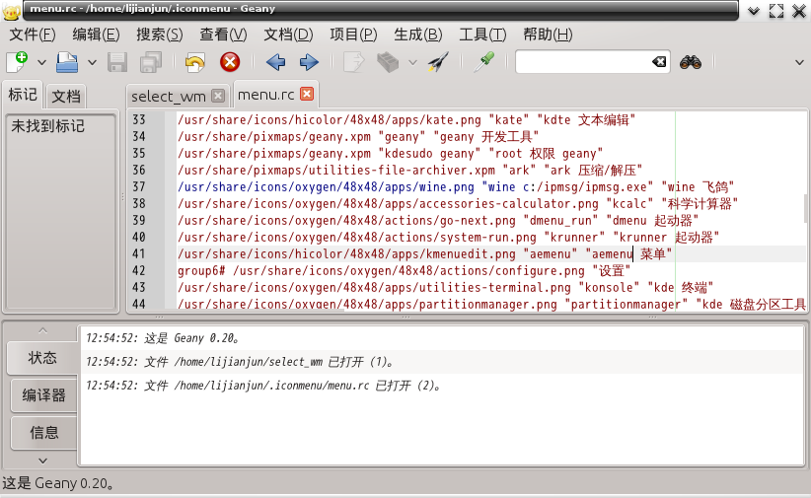
Task: Open the color chooser eyedropper icon
Action: click(484, 62)
